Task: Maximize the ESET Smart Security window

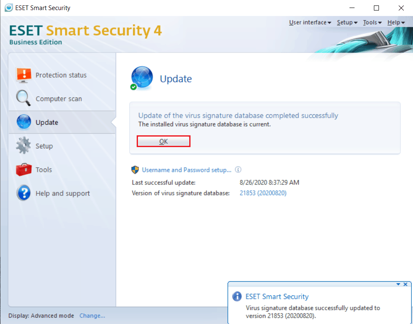Action: 376,8
